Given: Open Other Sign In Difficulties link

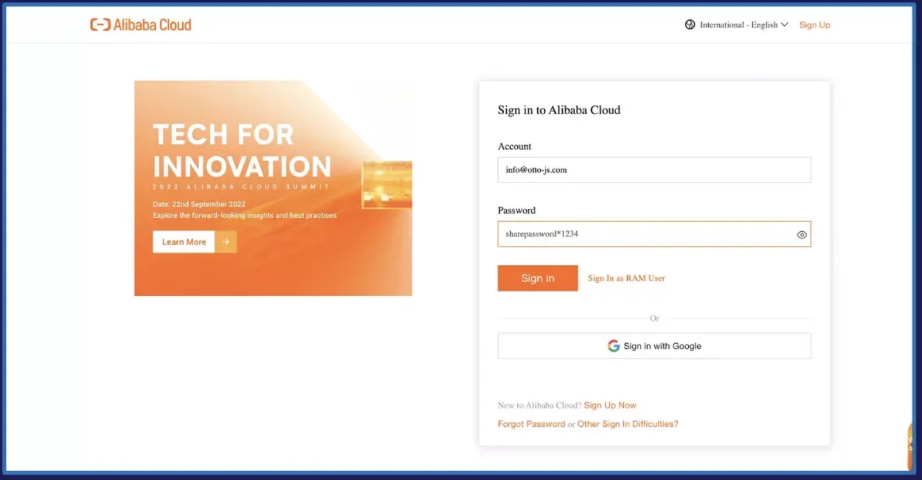Looking at the screenshot, I should tap(627, 424).
